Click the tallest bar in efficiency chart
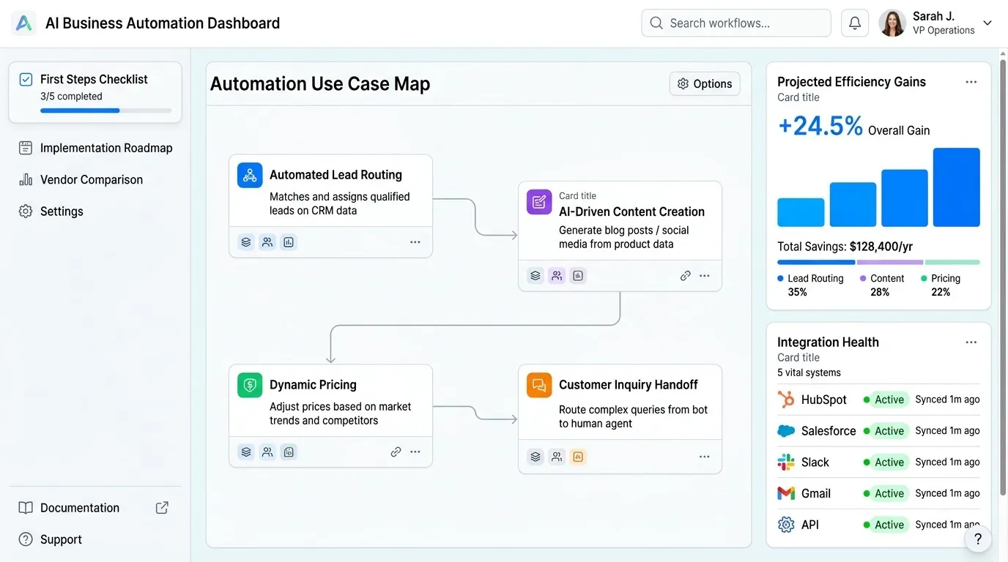 tap(957, 187)
